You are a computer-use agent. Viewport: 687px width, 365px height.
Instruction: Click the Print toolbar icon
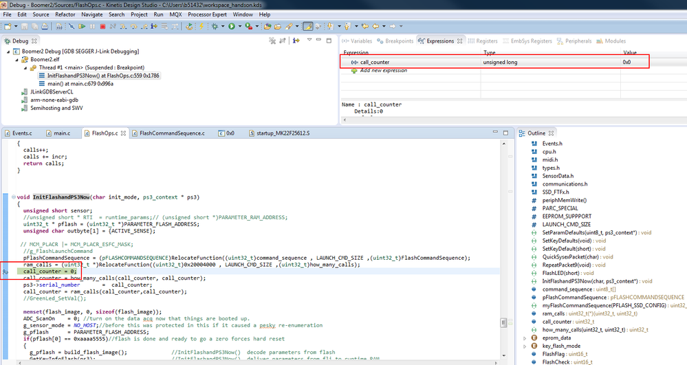coord(45,26)
